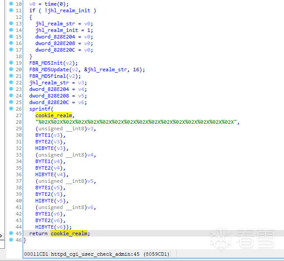This screenshot has height=261, width=284.
Task: Click line number 44 in the gutter
Action: 19,227
